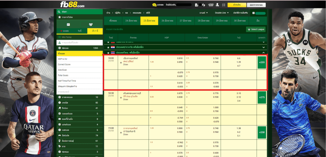Click the basketball icon with count 10
This screenshot has width=326, height=157.
point(60,97)
